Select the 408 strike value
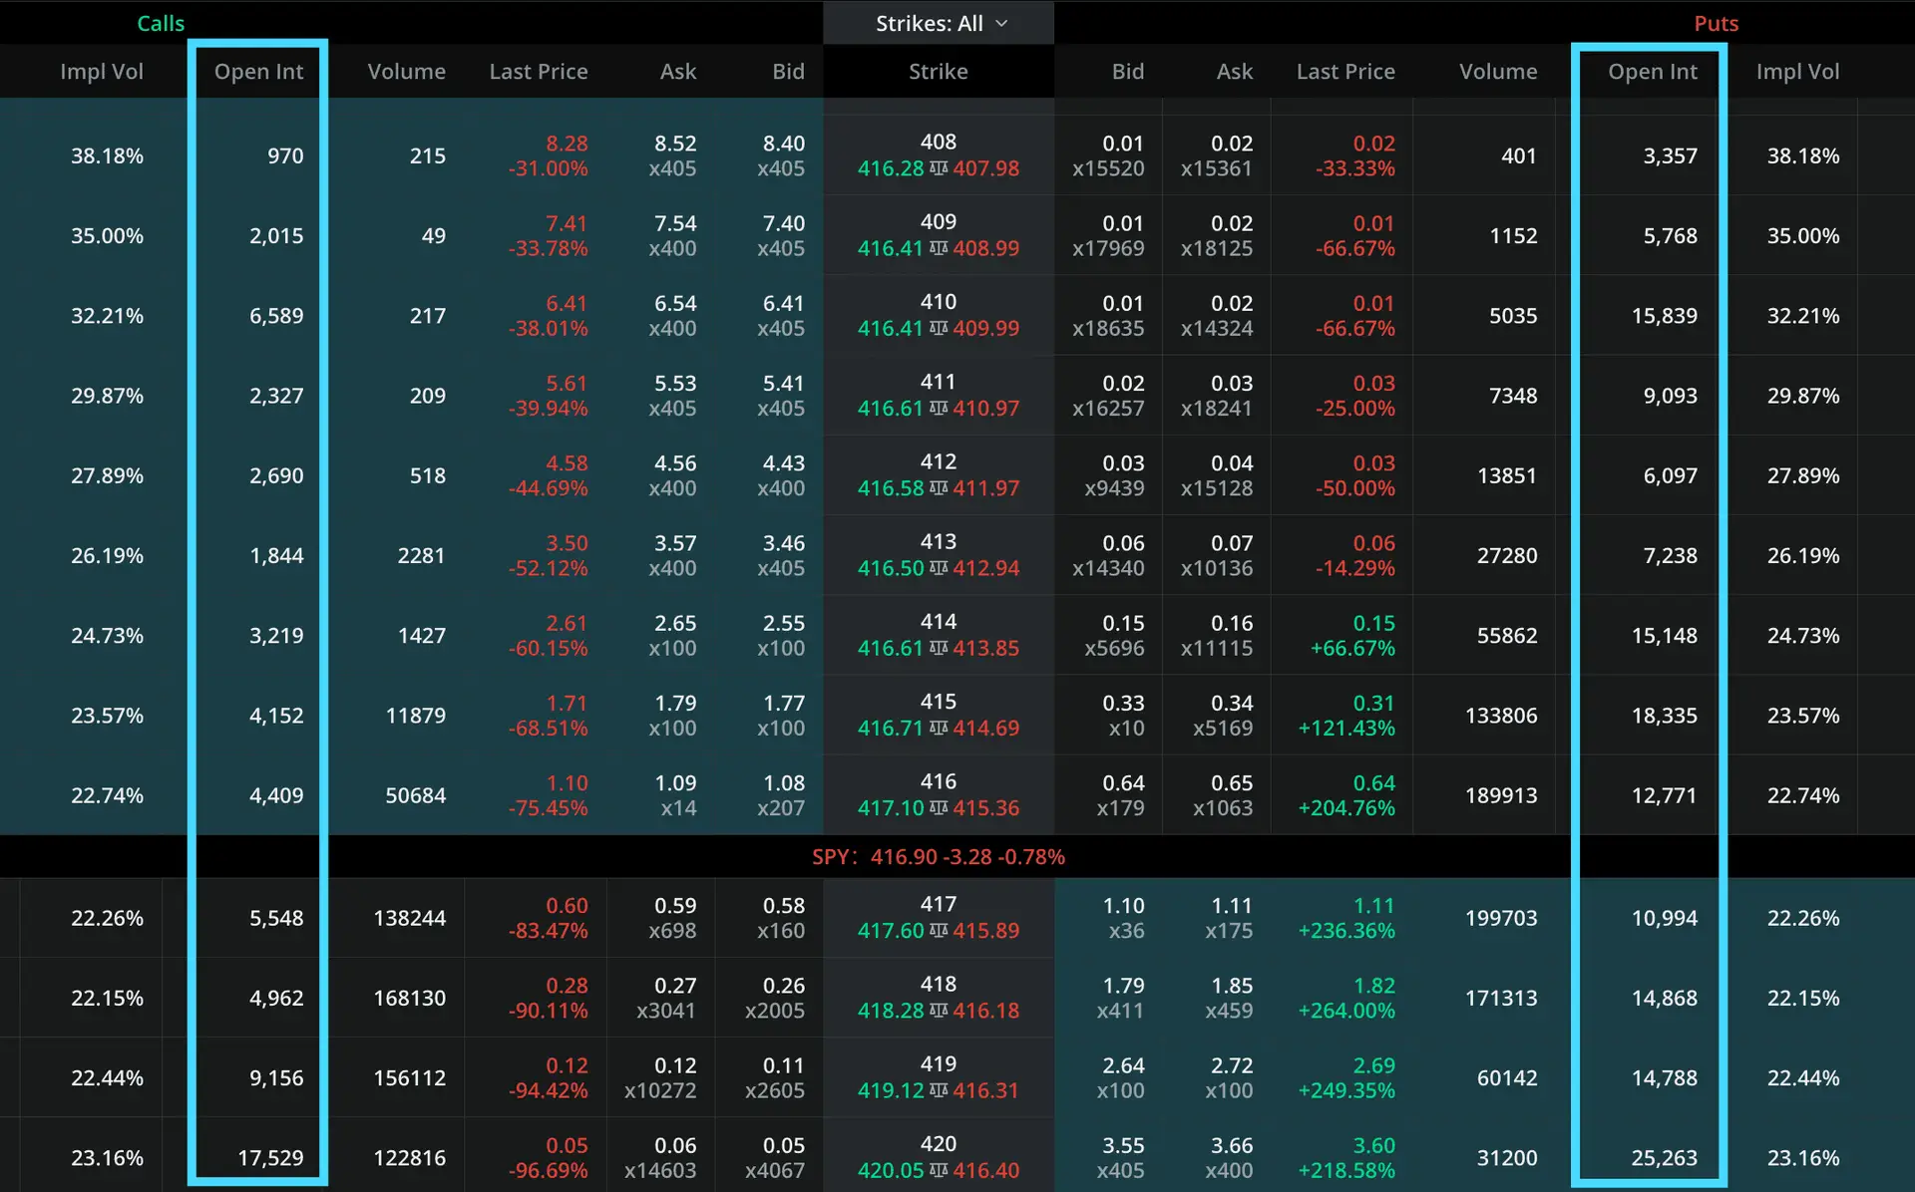1915x1192 pixels. tap(939, 143)
